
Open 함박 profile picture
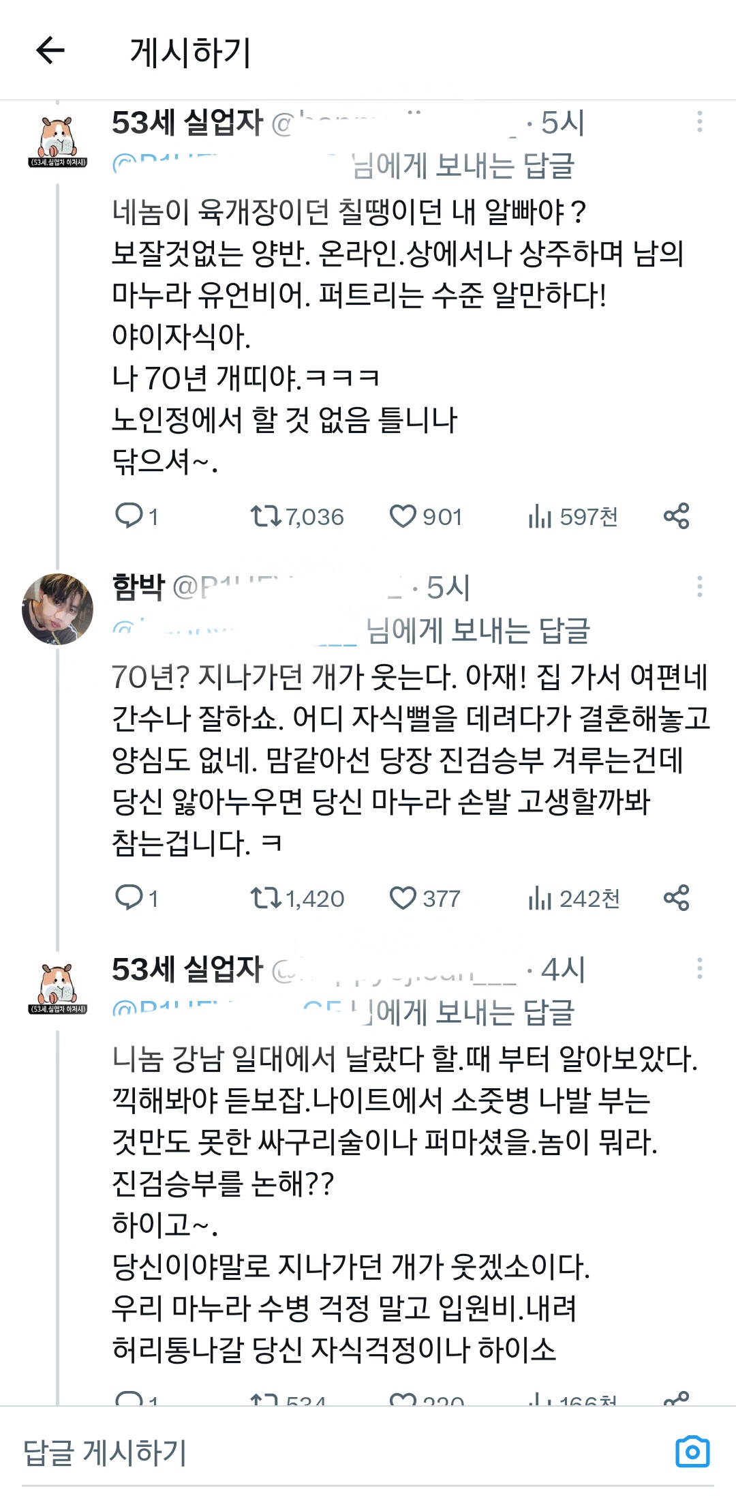click(x=58, y=609)
